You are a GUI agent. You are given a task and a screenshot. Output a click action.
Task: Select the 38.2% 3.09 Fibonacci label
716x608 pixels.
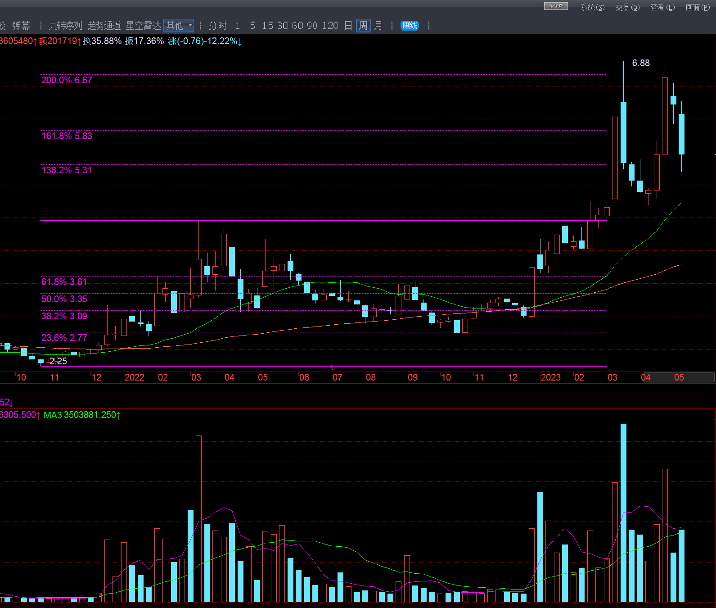coord(64,316)
